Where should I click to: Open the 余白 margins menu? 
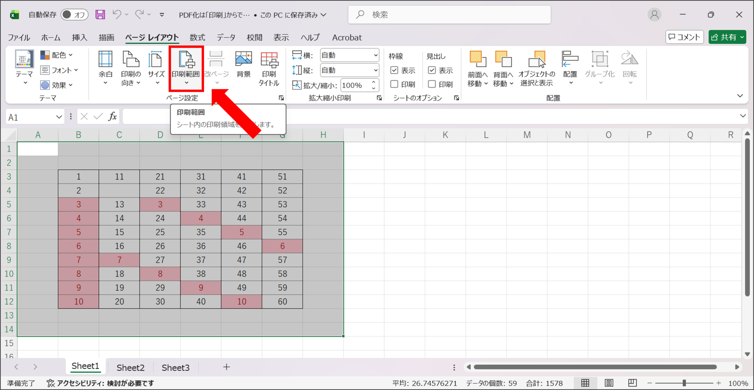[105, 68]
